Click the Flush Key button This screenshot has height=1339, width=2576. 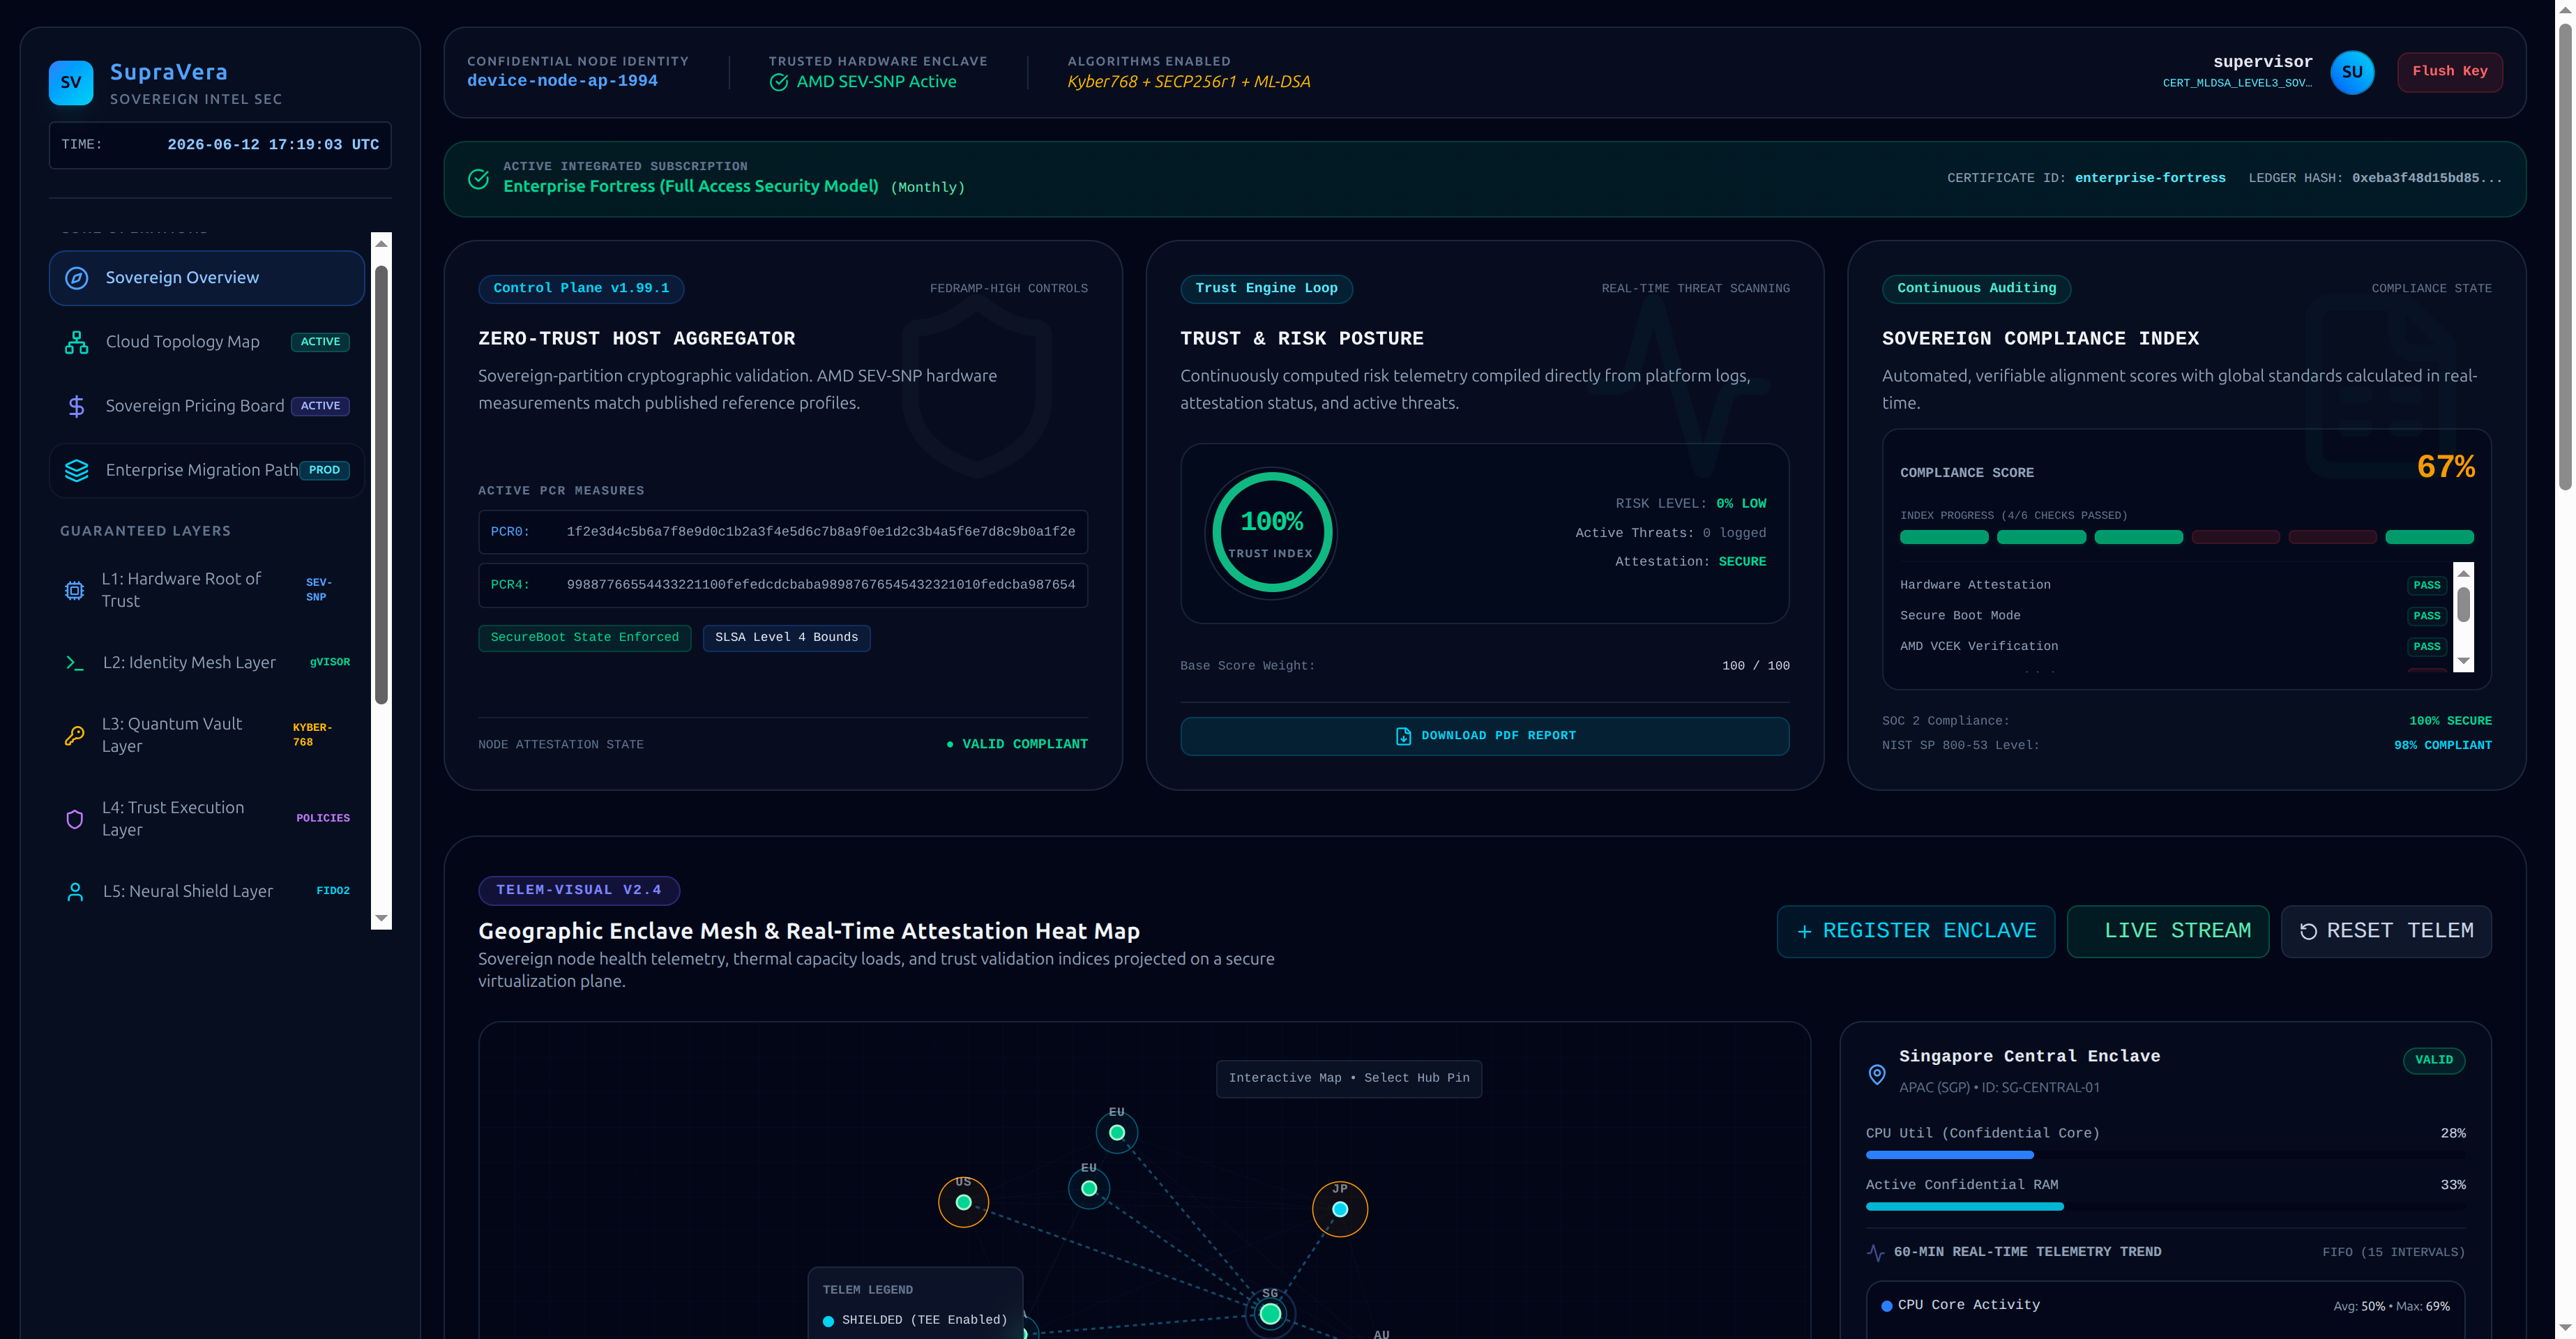pos(2449,72)
